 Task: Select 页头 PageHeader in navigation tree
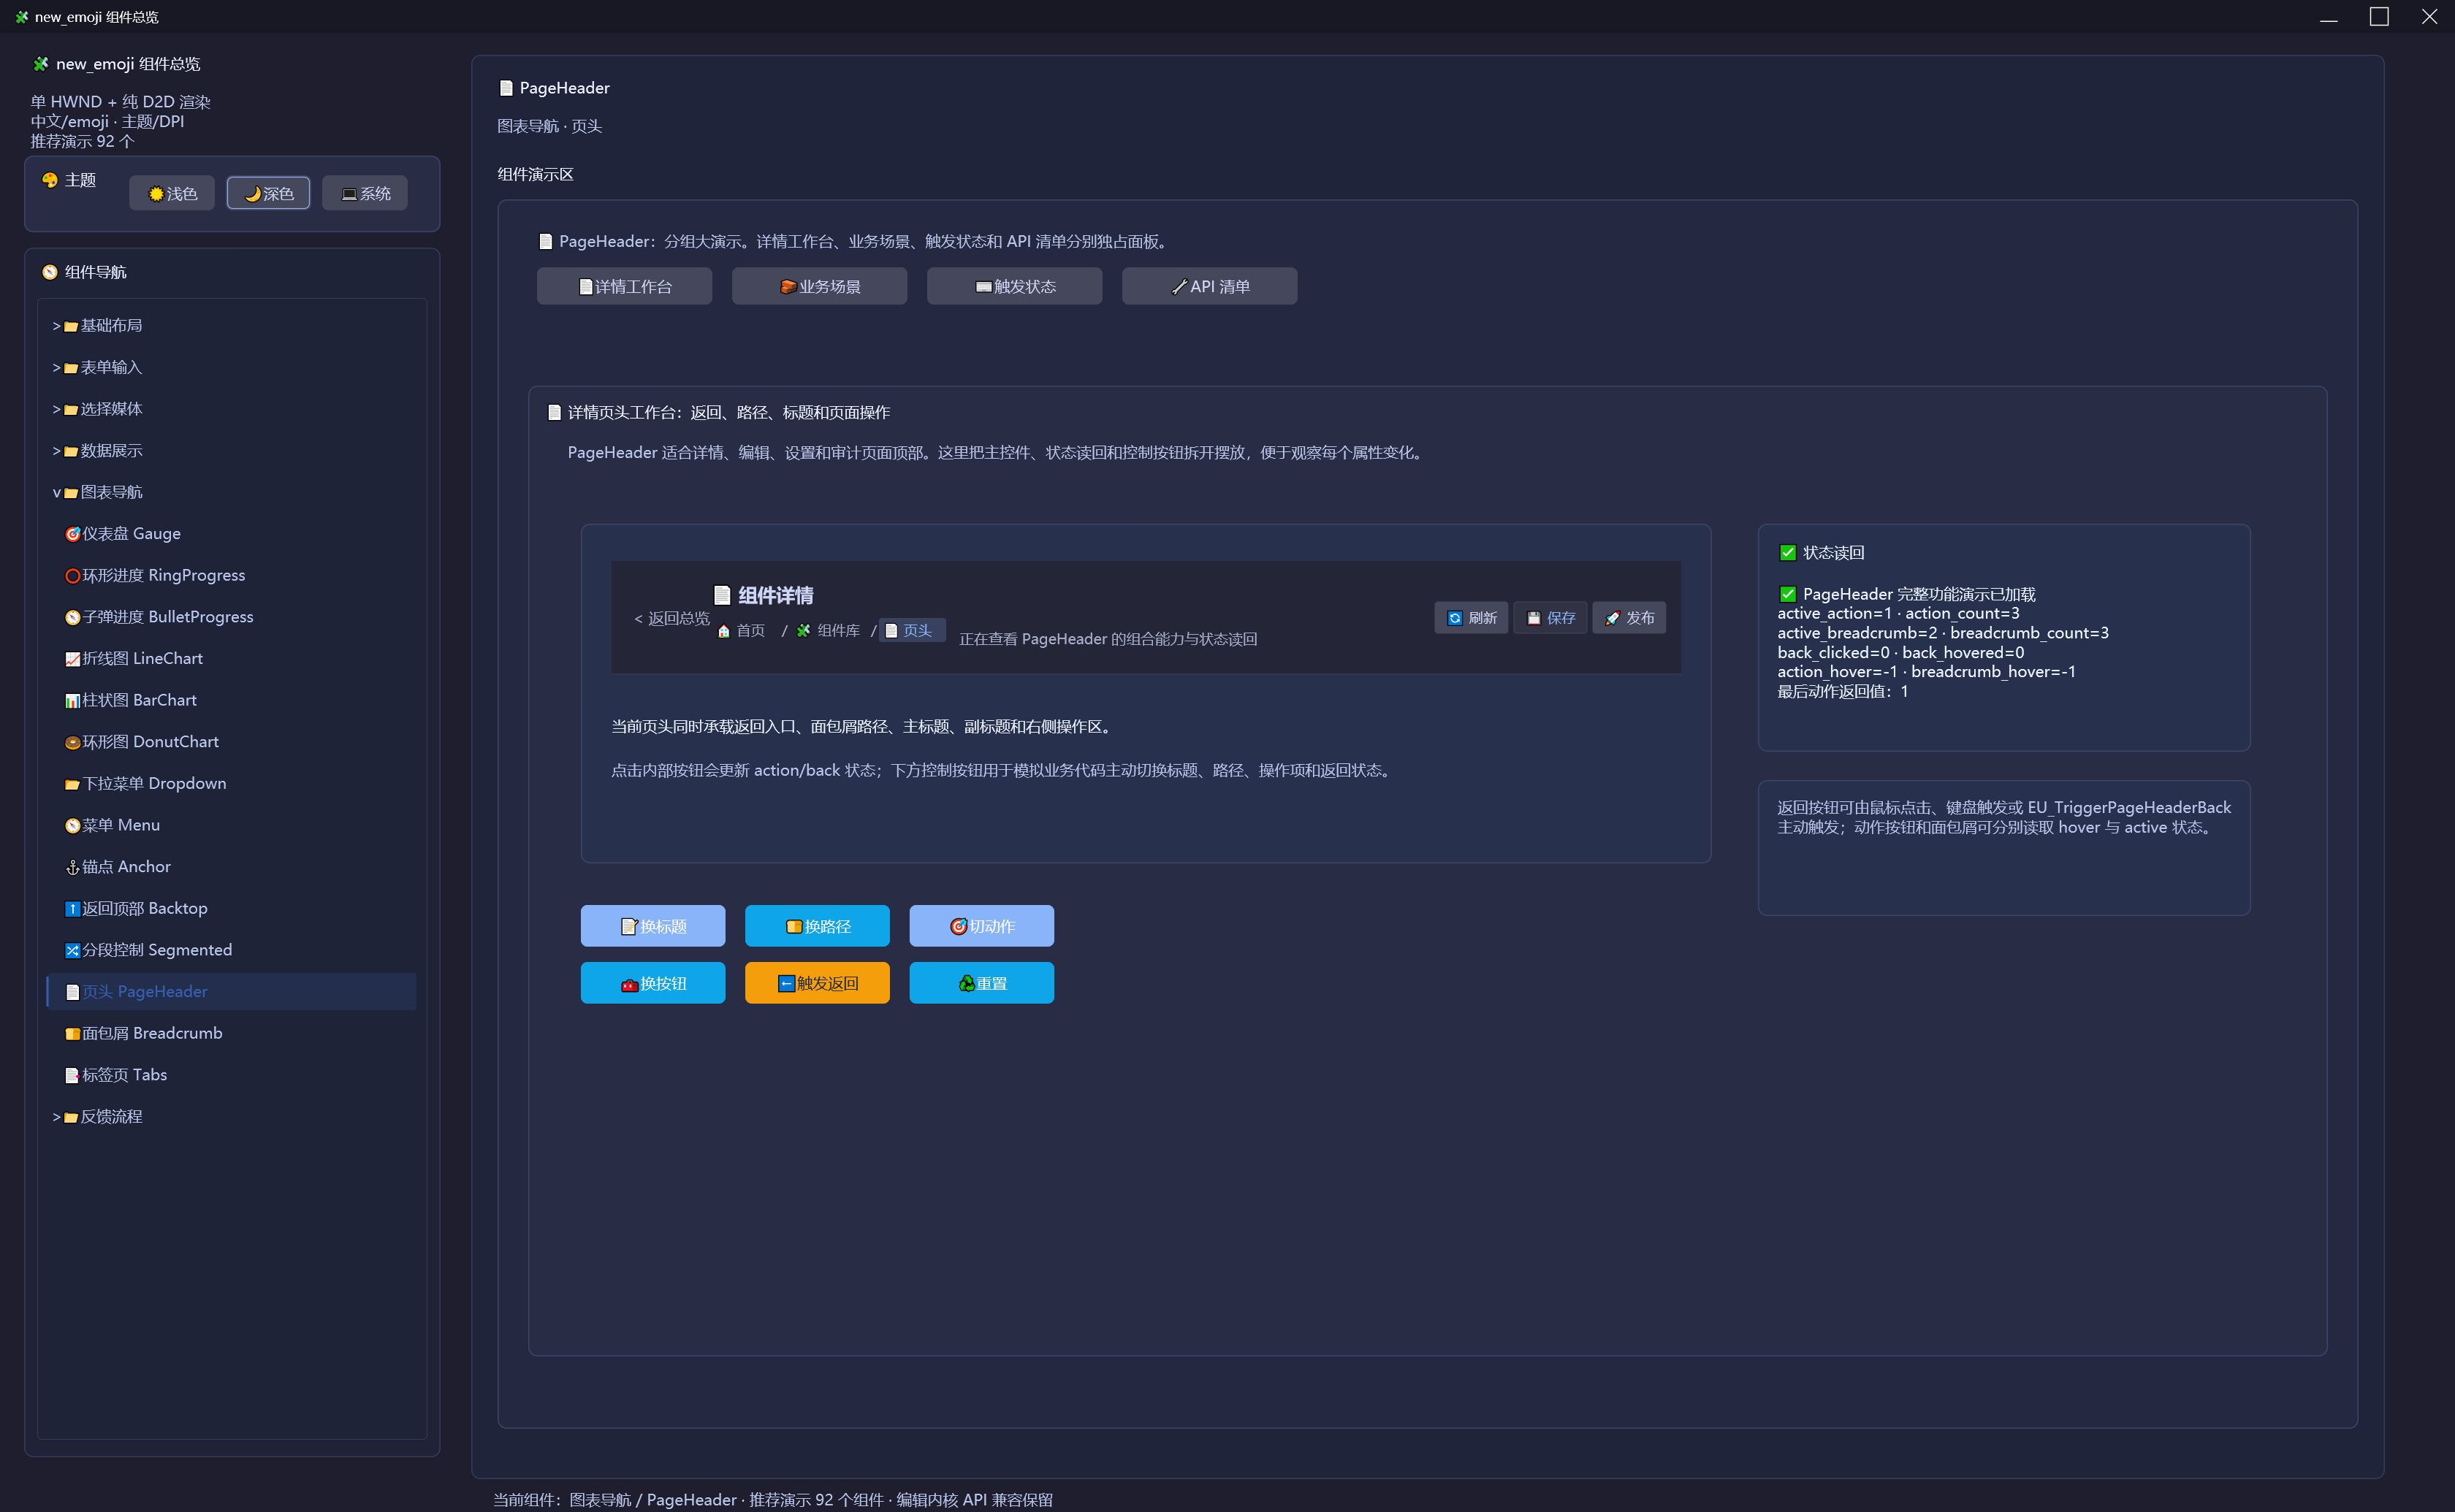coord(232,992)
